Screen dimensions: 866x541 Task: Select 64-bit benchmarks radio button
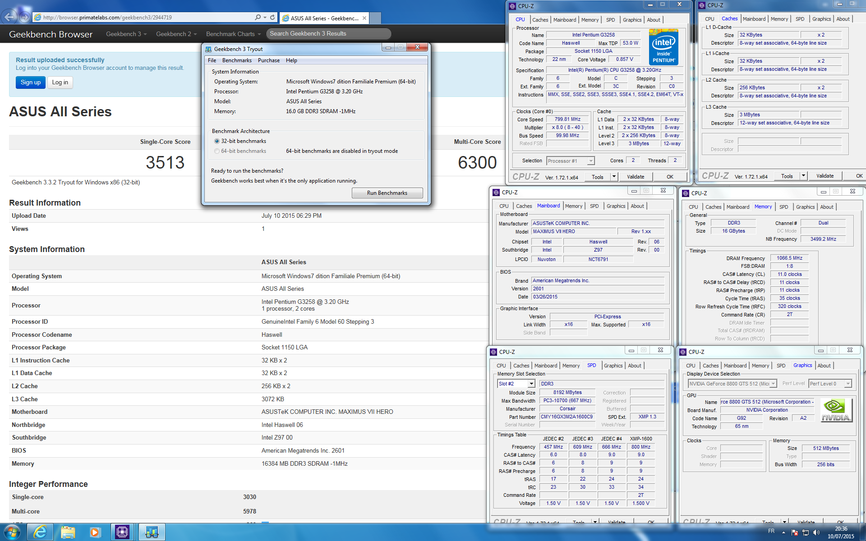(x=217, y=151)
